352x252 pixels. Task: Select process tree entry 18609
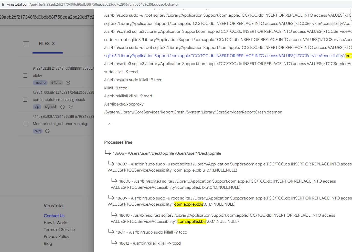[x=230, y=201]
